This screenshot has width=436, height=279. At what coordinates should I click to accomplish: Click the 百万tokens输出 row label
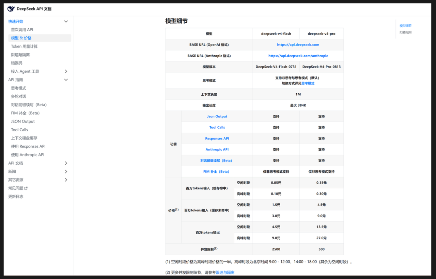click(208, 232)
